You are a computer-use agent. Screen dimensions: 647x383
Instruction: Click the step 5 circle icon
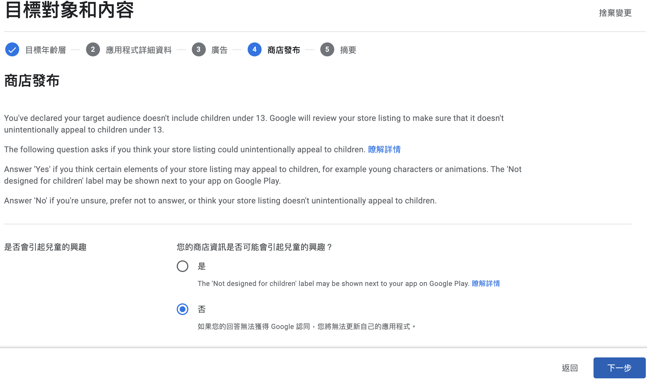click(327, 50)
